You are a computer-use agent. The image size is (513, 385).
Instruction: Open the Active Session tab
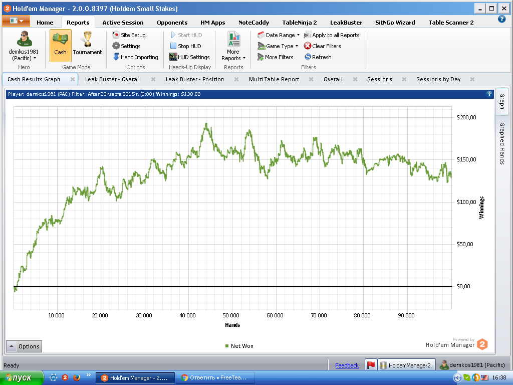[123, 23]
